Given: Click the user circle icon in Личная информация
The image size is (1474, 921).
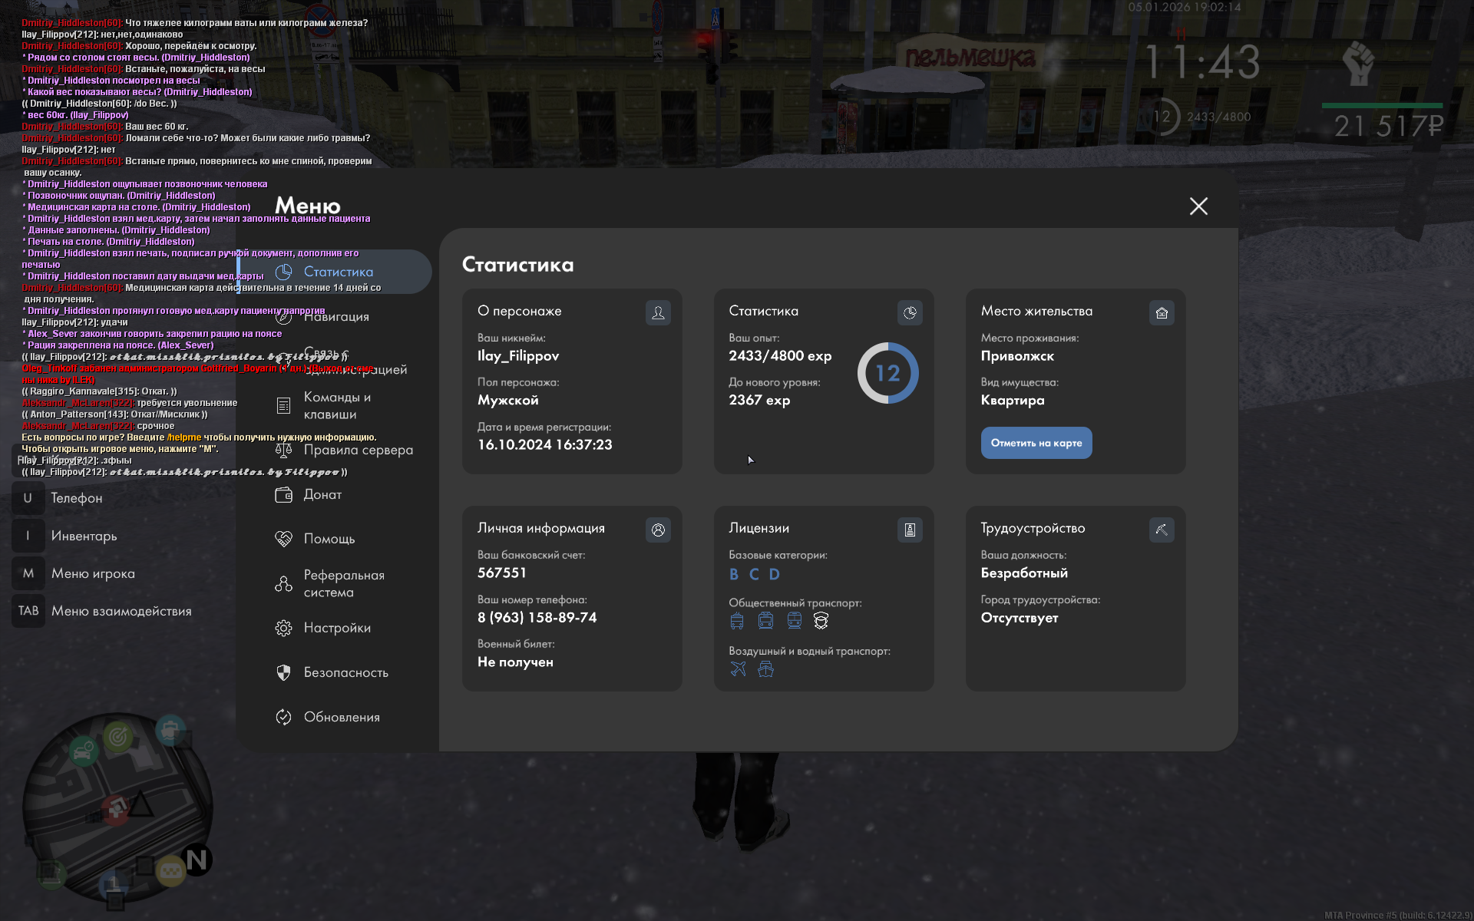Looking at the screenshot, I should click(658, 530).
